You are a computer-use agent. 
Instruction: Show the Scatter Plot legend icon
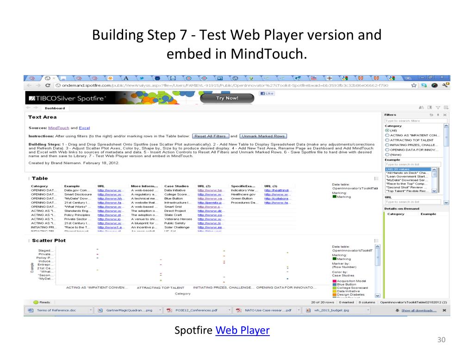376,241
